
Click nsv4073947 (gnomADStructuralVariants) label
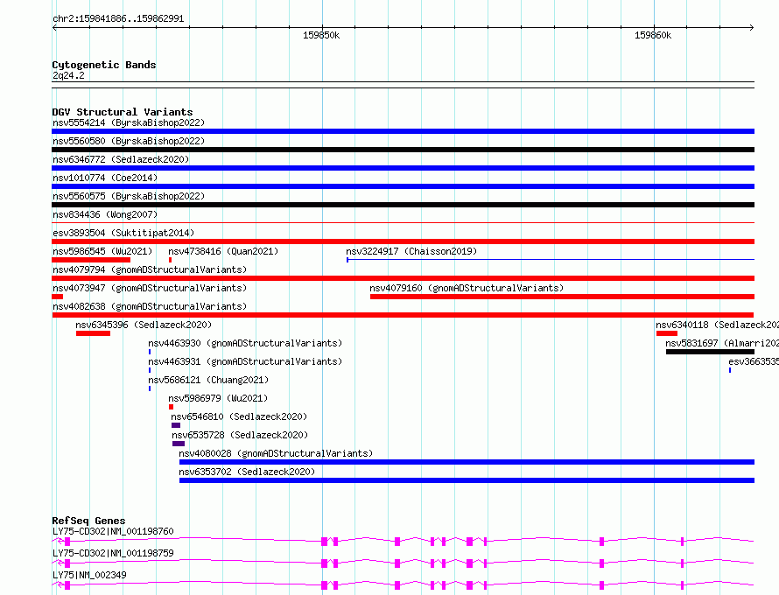[150, 288]
